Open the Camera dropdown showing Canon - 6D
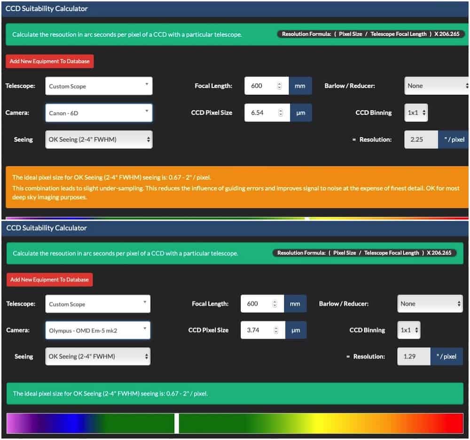The image size is (470, 440). (x=98, y=113)
